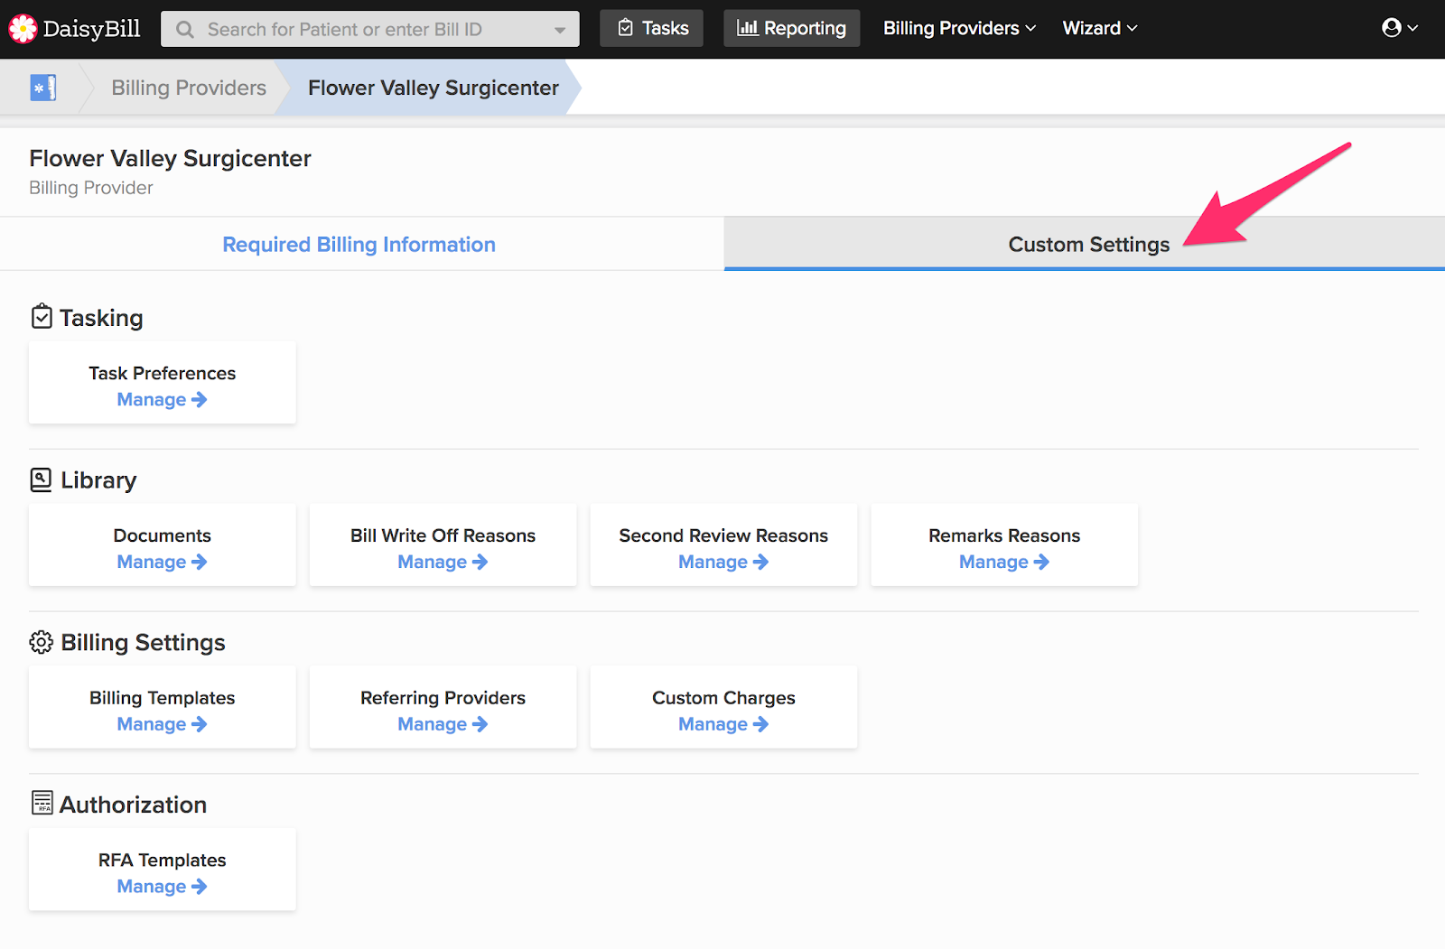1445x949 pixels.
Task: Expand the patient search dropdown arrow
Action: pyautogui.click(x=560, y=30)
